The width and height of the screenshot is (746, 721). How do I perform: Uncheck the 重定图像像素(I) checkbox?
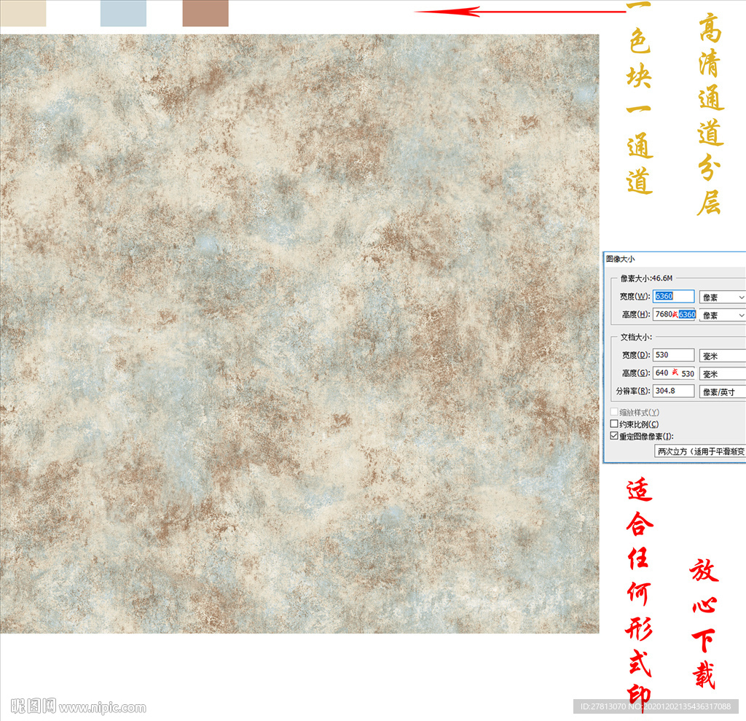pos(614,436)
